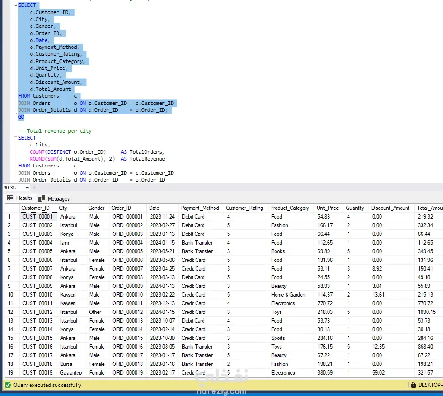Viewport: 443px width, 396px height.
Task: Click cell CUST_00001
Action: coord(38,217)
